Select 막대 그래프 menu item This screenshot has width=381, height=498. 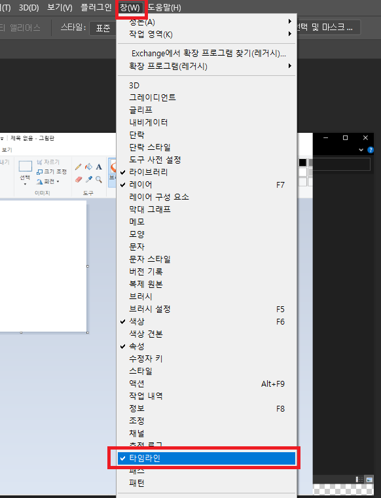pos(207,209)
